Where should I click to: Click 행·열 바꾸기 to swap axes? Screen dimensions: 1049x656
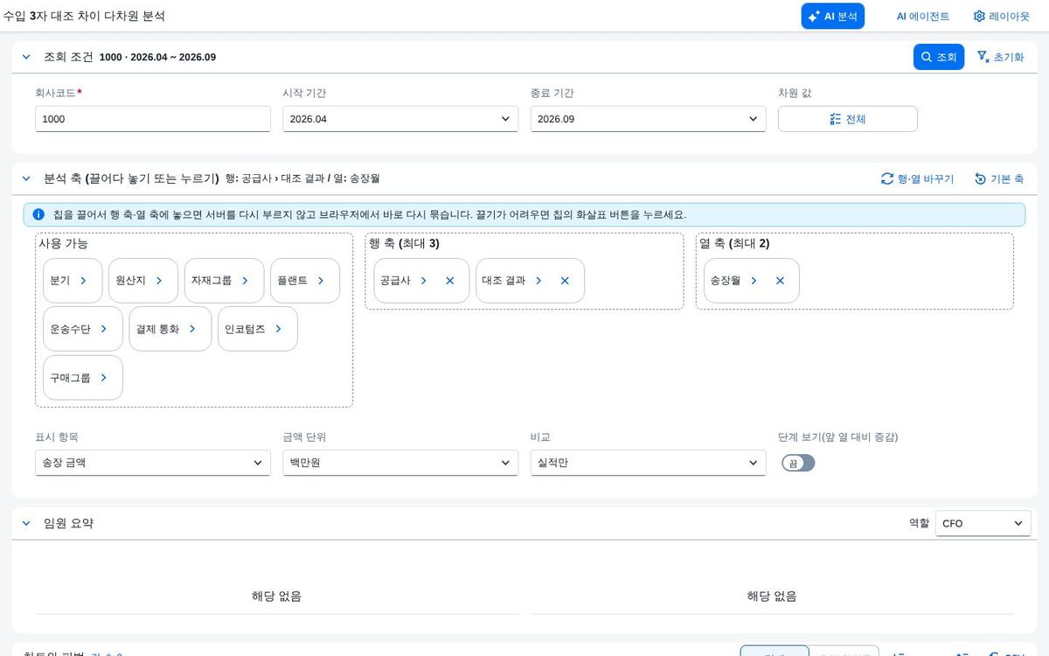[x=917, y=178]
